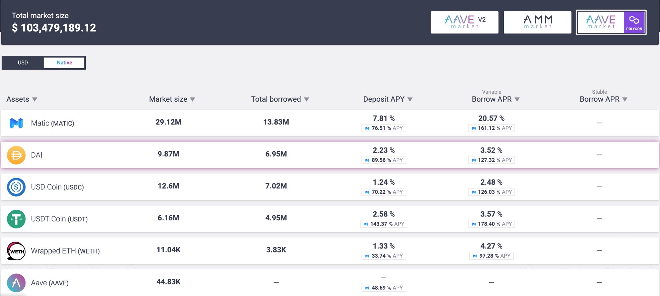Click Matic reward icon beside 89.56 % APY

[367, 160]
